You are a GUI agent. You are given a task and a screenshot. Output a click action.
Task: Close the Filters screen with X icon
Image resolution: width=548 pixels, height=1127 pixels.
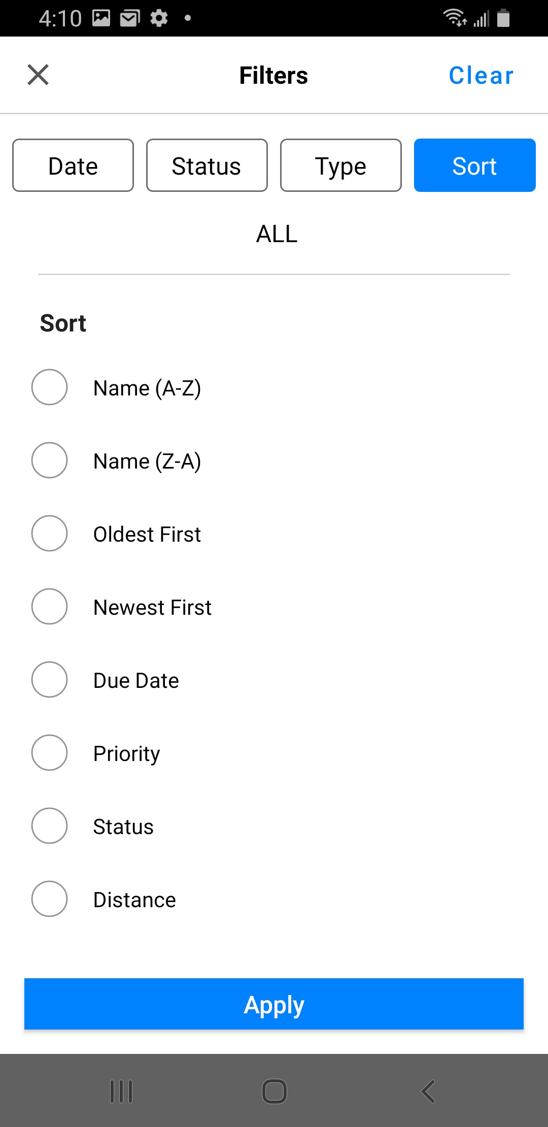[38, 75]
